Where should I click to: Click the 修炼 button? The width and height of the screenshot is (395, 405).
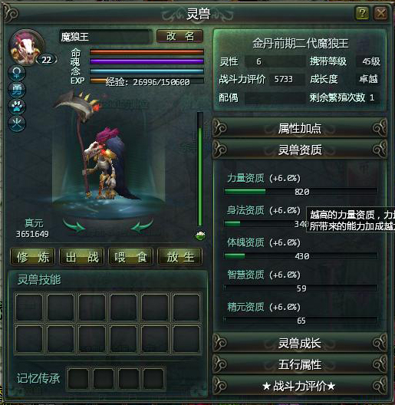(32, 257)
